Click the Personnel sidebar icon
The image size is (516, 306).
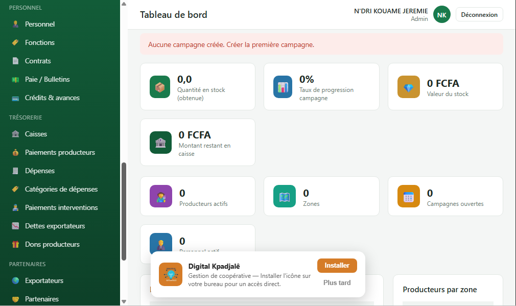(15, 24)
